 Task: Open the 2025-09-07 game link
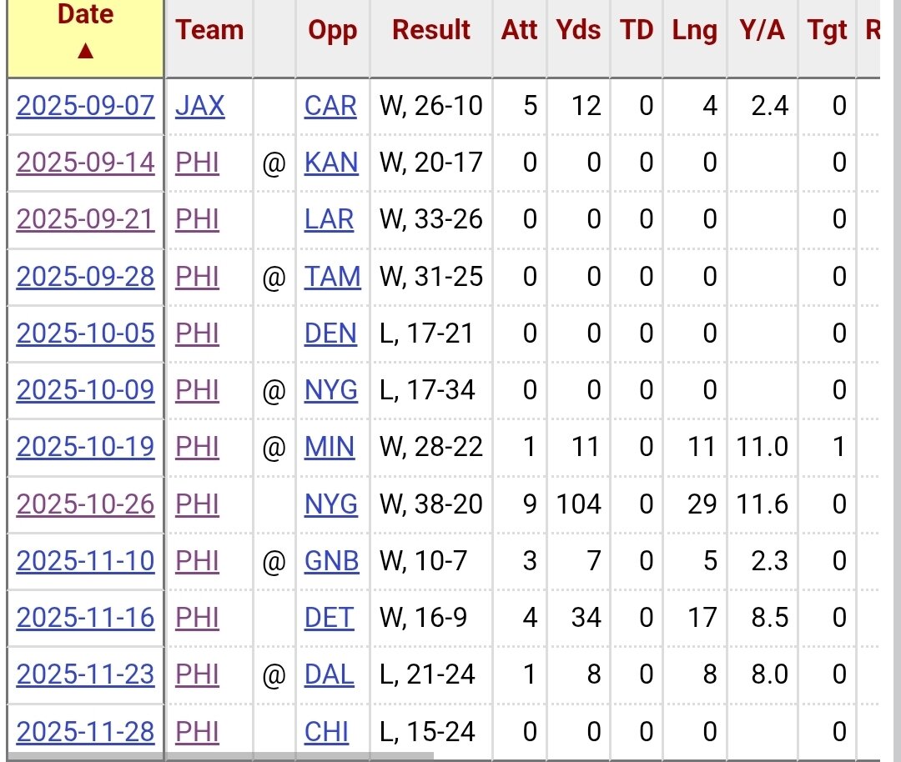85,106
